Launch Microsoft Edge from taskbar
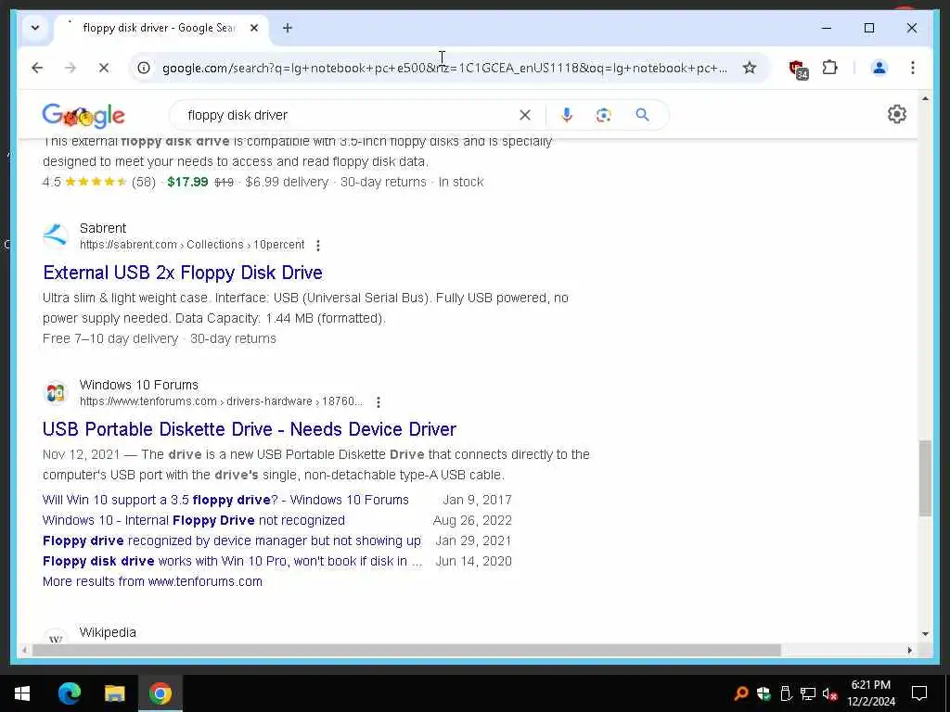The height and width of the screenshot is (712, 950). [69, 693]
